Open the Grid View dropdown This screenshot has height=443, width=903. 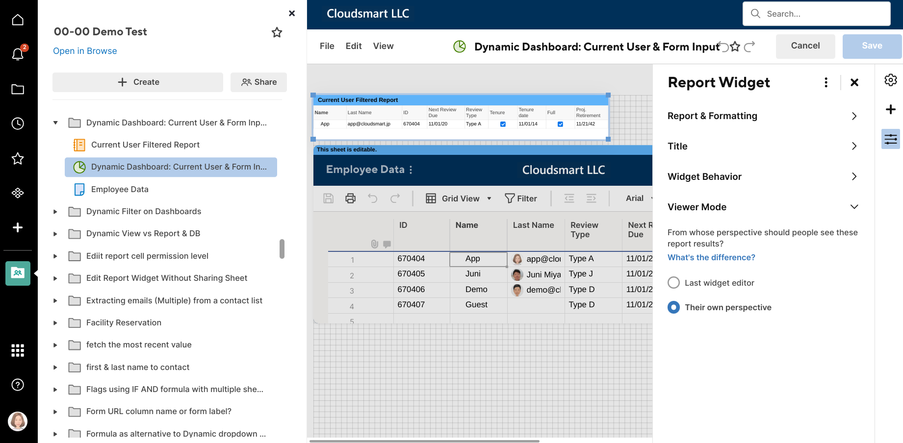[459, 198]
